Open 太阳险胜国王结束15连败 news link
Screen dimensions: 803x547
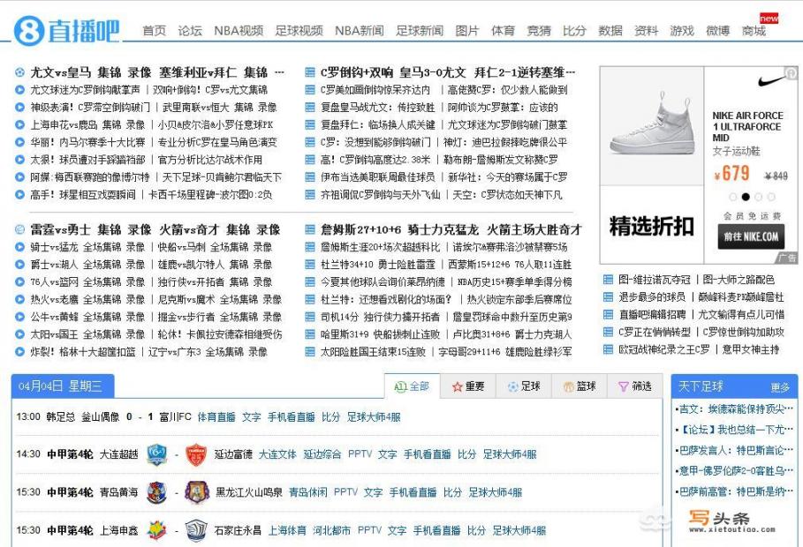click(373, 351)
